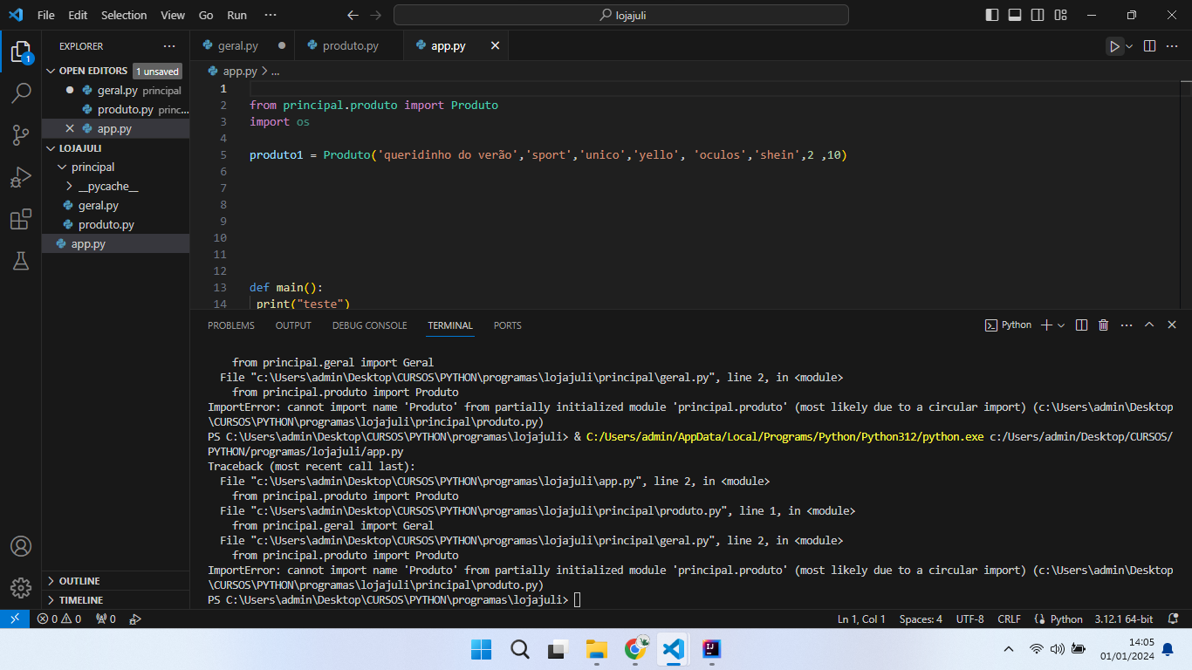Expand the TIMELINE section
This screenshot has height=670, width=1192.
(x=115, y=600)
